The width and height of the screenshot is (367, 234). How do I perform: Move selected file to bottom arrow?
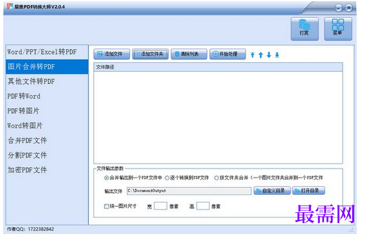pos(277,55)
